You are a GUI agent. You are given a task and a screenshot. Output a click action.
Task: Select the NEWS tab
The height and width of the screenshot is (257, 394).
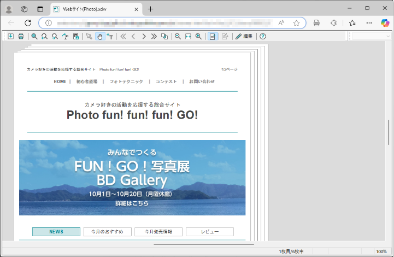tap(56, 232)
